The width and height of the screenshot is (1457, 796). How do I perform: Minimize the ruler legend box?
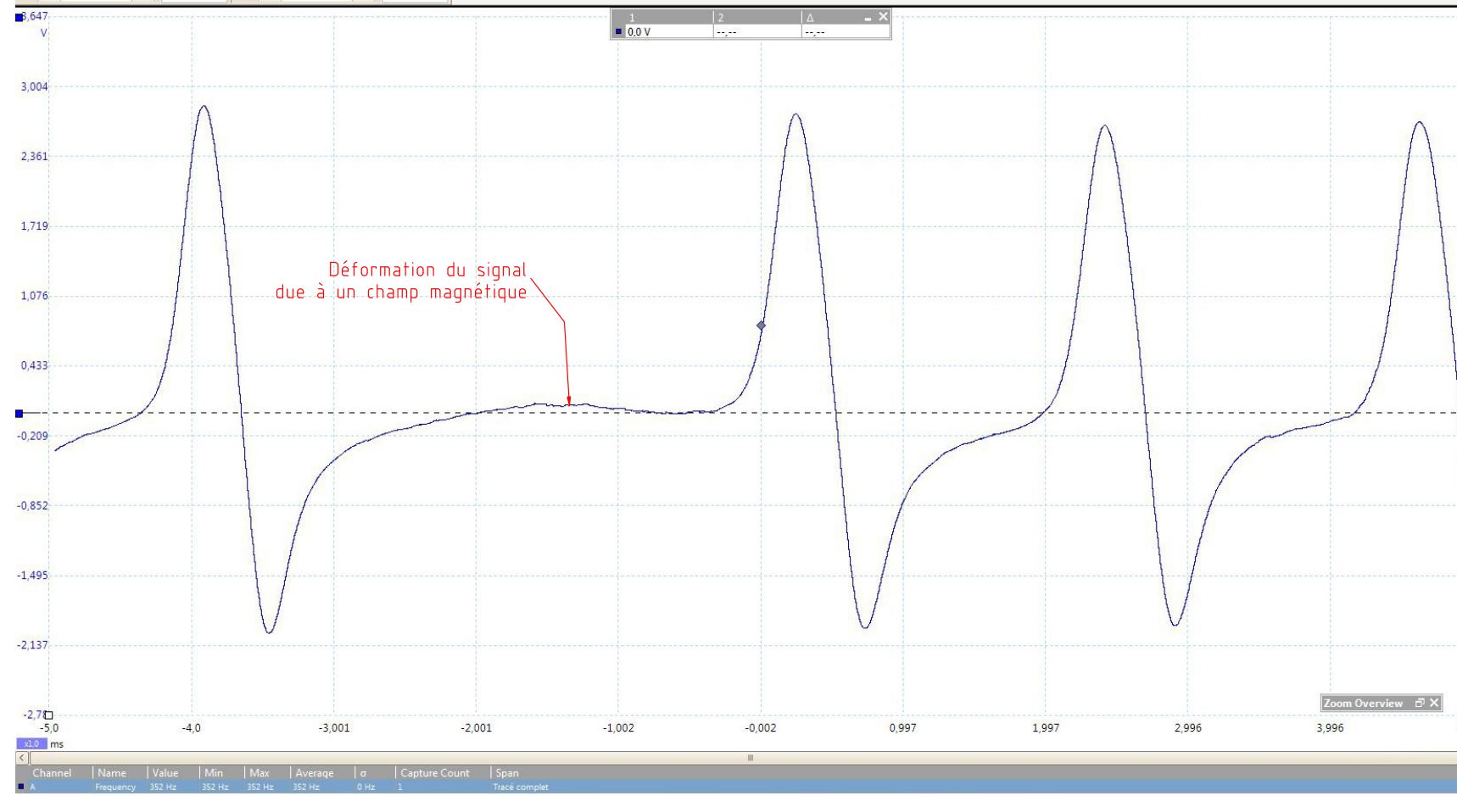(x=868, y=17)
